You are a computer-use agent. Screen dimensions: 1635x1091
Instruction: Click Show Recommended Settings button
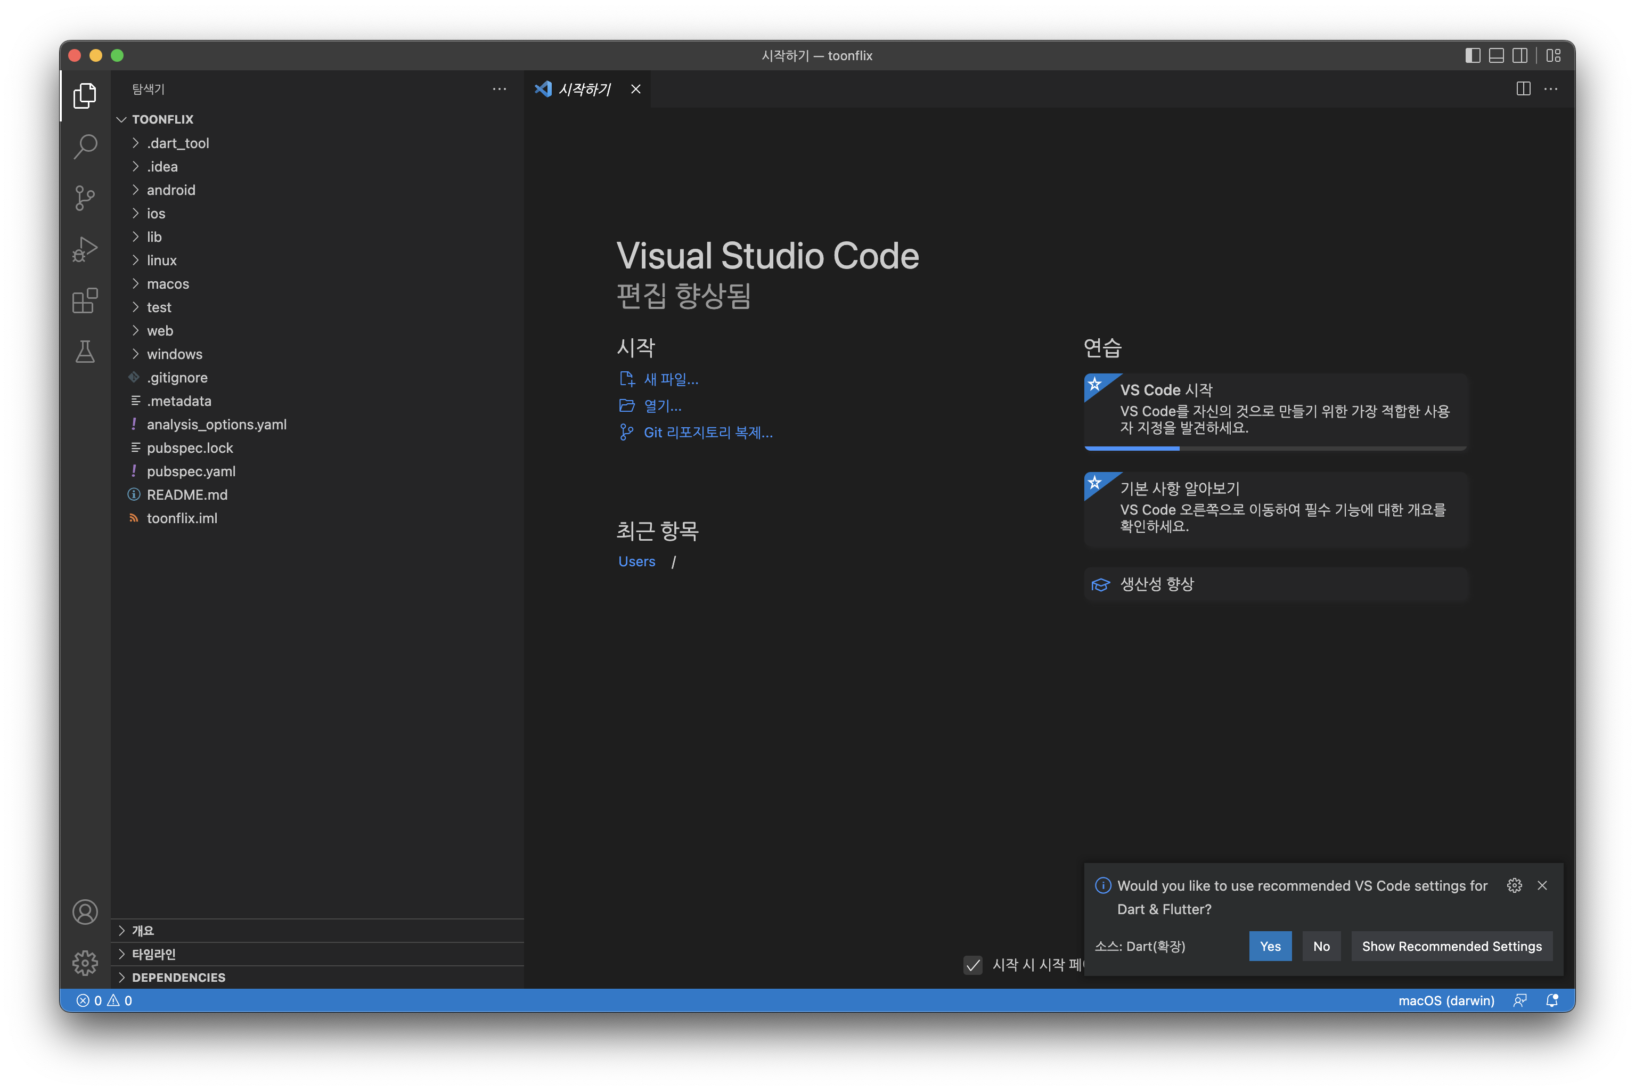(1451, 946)
